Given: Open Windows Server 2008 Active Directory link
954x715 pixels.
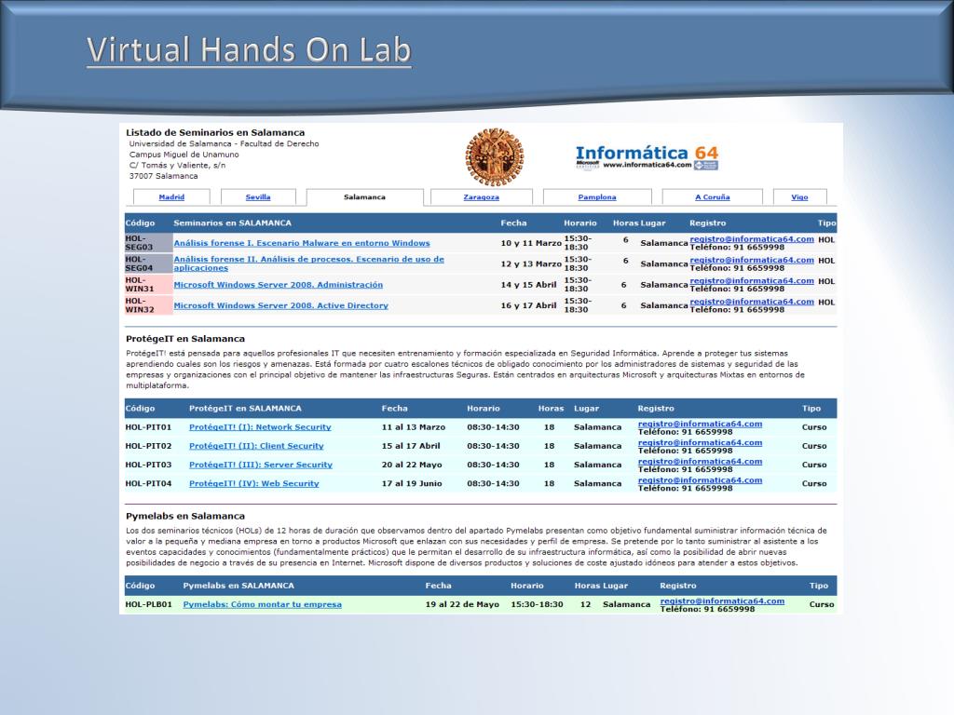Looking at the screenshot, I should click(281, 305).
